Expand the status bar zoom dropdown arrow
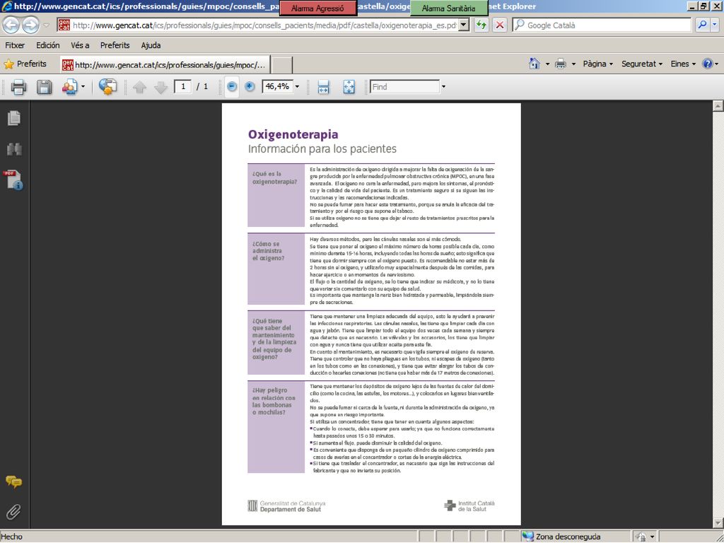The height and width of the screenshot is (543, 724). (x=652, y=537)
